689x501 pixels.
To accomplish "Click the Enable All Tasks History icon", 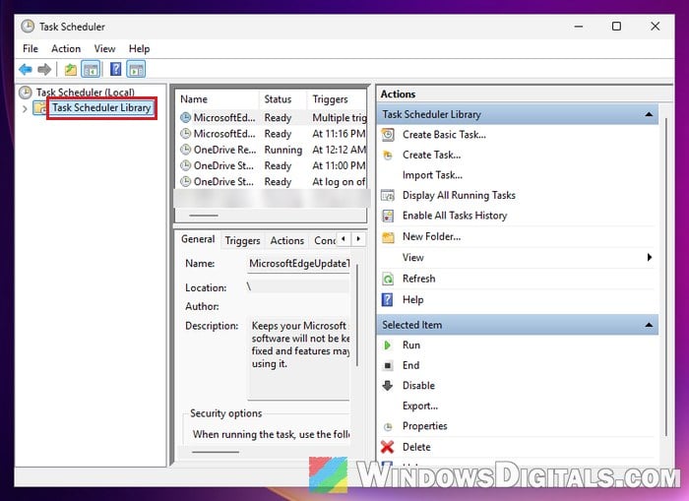I will (388, 216).
